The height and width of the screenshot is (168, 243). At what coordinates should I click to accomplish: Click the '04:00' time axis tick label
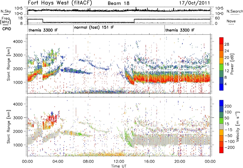58,162
